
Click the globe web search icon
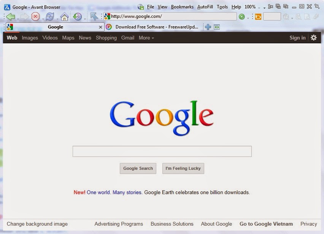click(x=286, y=16)
